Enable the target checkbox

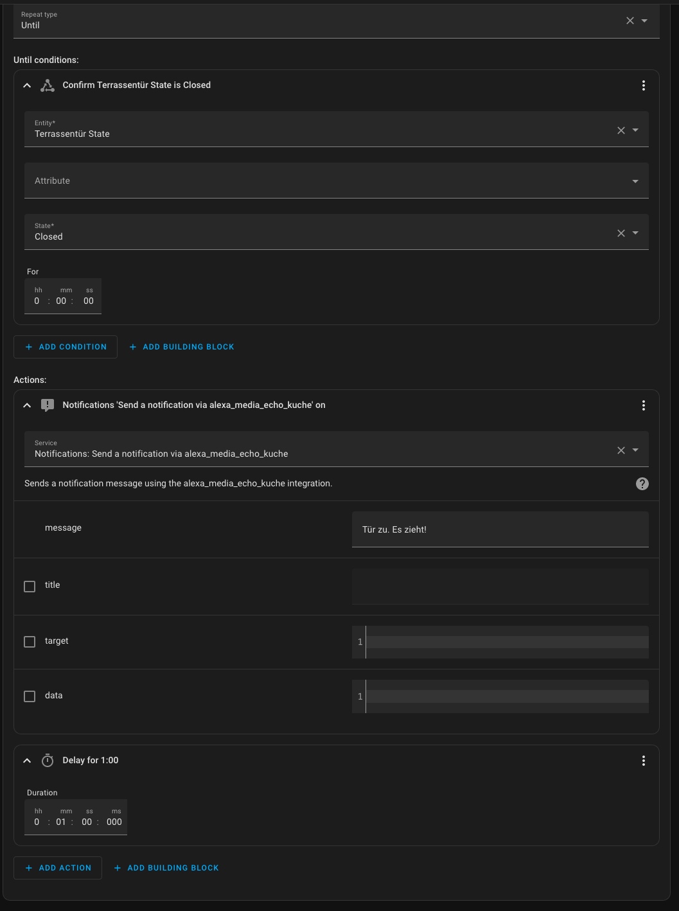point(30,642)
